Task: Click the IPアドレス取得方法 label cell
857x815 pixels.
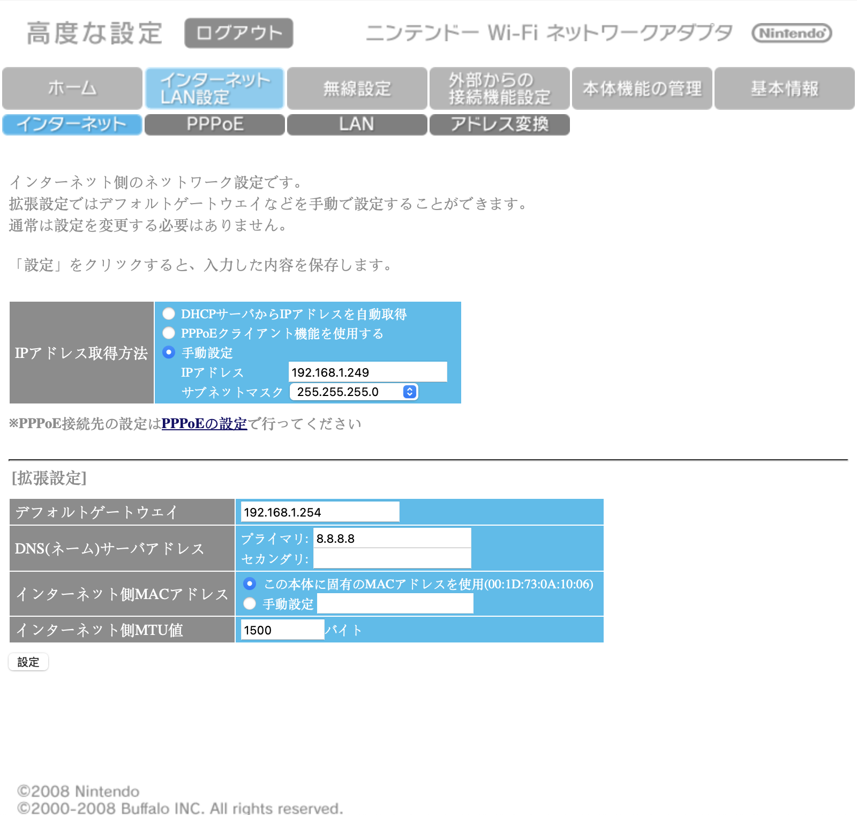Action: 81,353
